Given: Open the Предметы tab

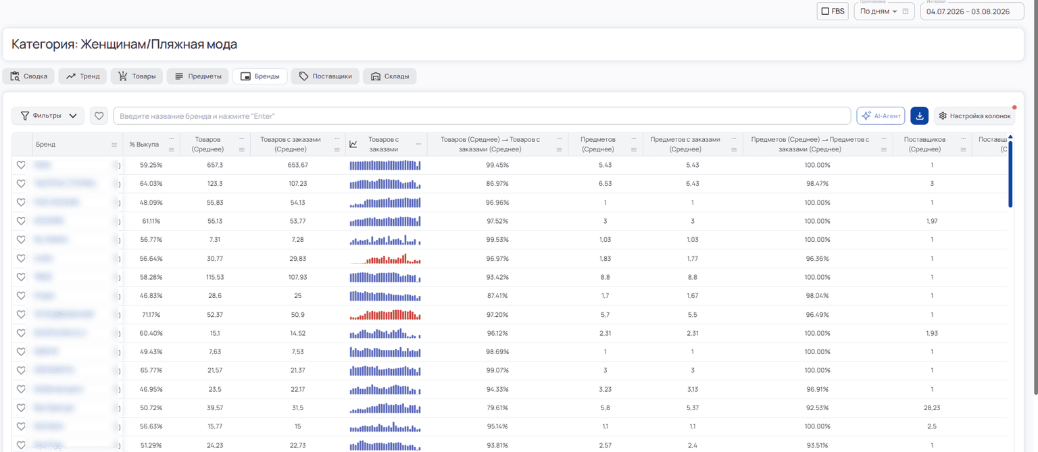Looking at the screenshot, I should (197, 76).
